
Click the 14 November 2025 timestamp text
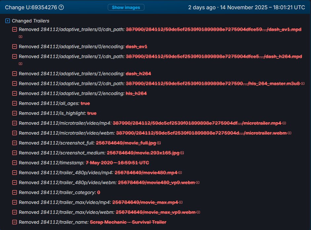pos(262,7)
